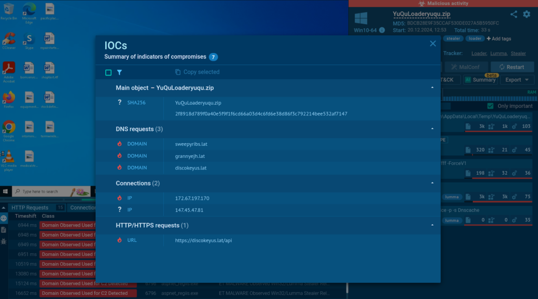
Task: Collapse the DNS requests section
Action: tap(432, 129)
